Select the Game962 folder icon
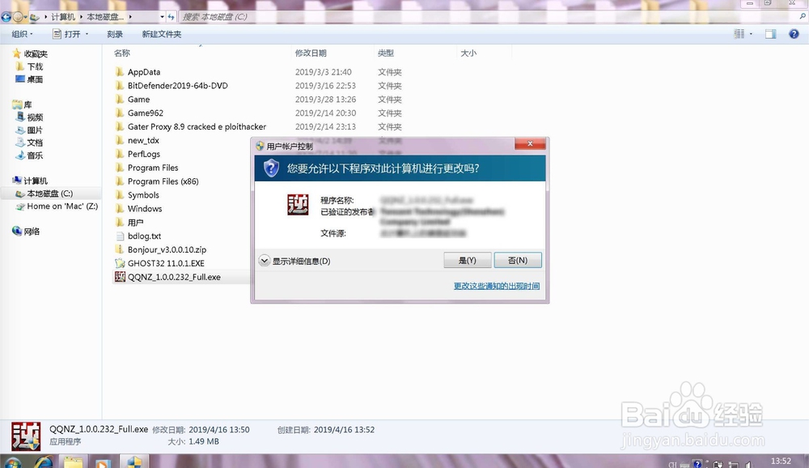809x468 pixels. click(x=120, y=113)
